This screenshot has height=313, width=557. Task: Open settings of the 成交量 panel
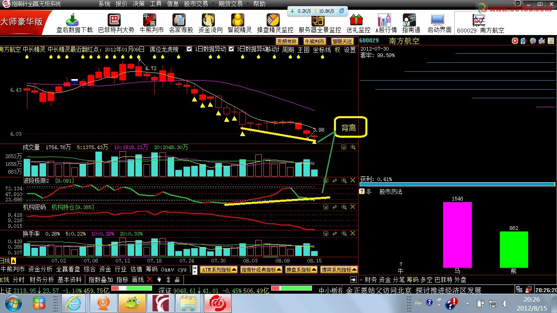[x=344, y=147]
